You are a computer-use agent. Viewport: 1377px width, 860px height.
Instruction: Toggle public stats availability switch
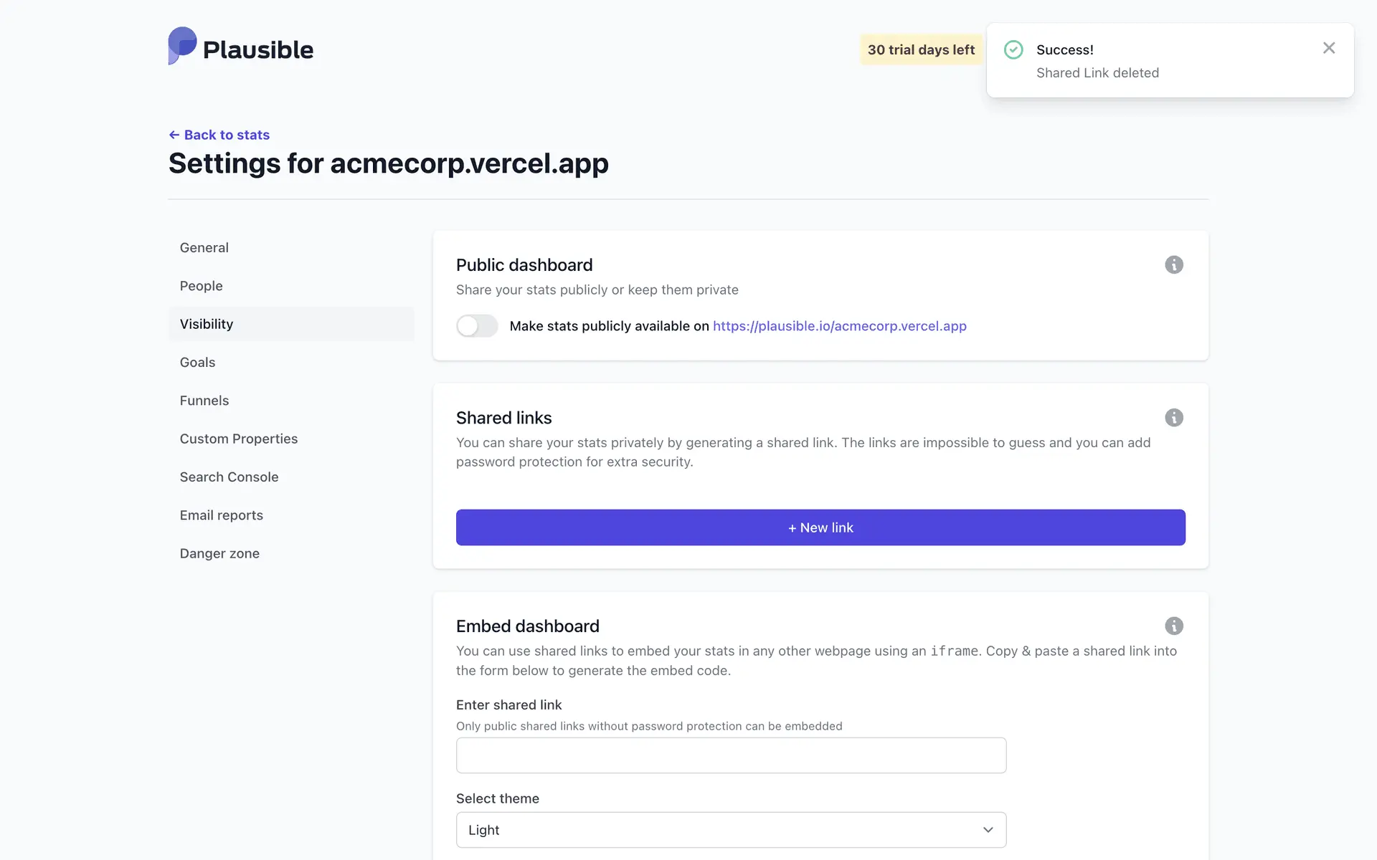click(477, 326)
